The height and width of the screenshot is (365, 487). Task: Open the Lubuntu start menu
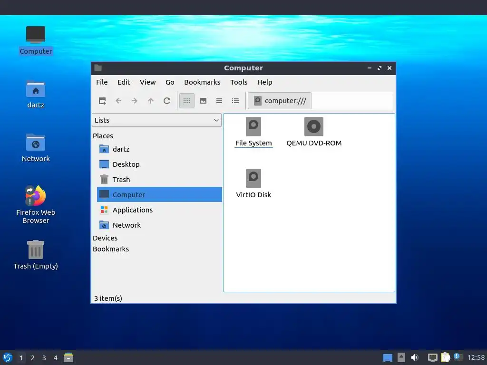click(8, 357)
